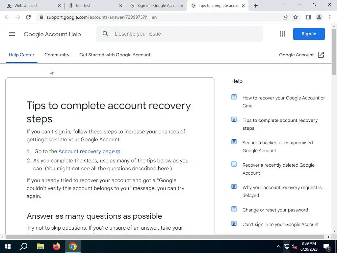Bookmark this page with the star
This screenshot has width=337, height=253.
[x=296, y=17]
